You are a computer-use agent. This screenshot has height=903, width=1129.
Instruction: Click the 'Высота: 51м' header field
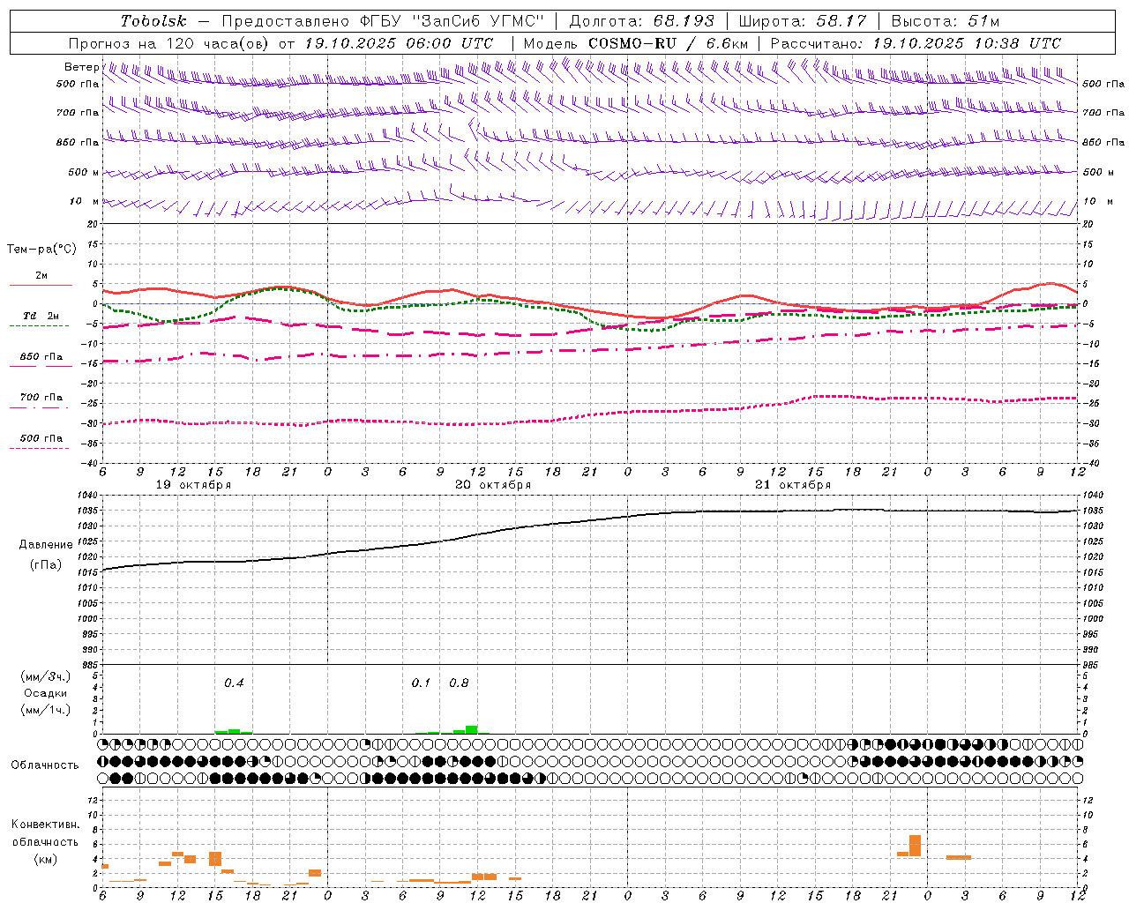pyautogui.click(x=945, y=21)
